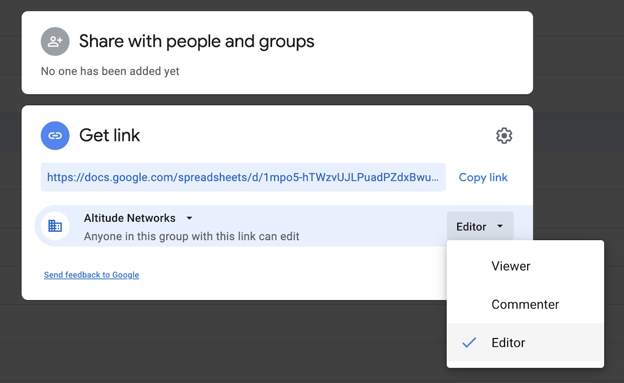
Task: Copy the spreadsheet link
Action: (x=483, y=177)
